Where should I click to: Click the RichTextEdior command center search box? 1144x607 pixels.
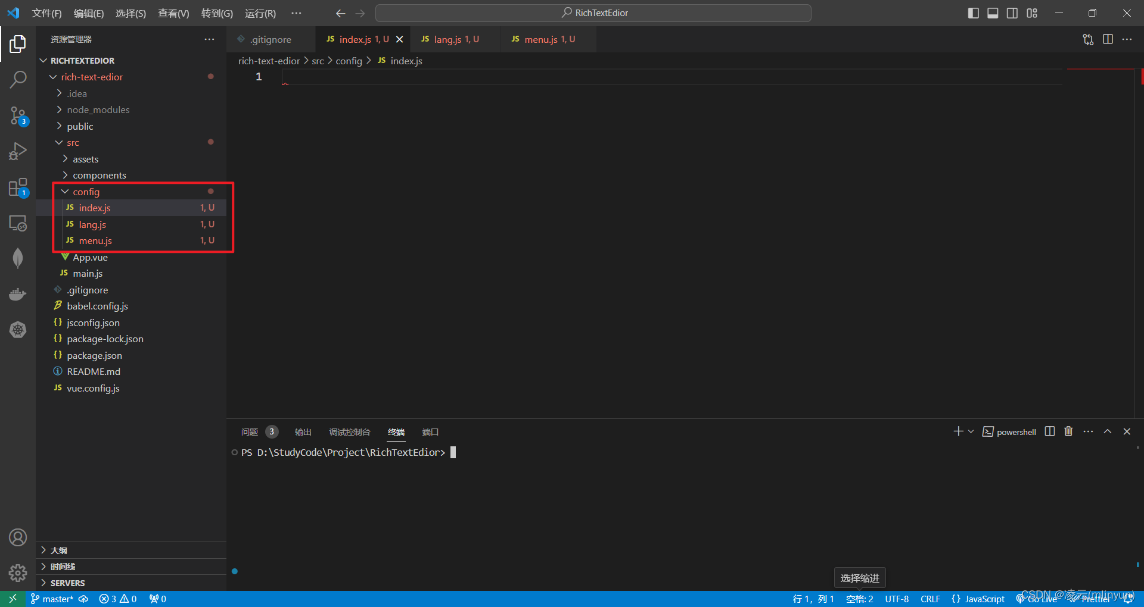tap(593, 13)
